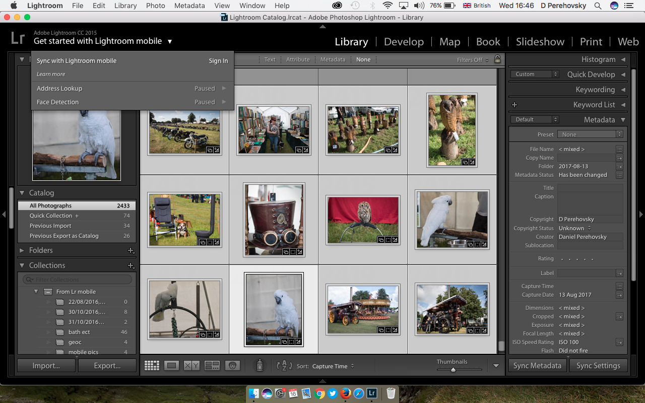Select the steampunk top hat thumbnail
645x403 pixels.
(274, 220)
